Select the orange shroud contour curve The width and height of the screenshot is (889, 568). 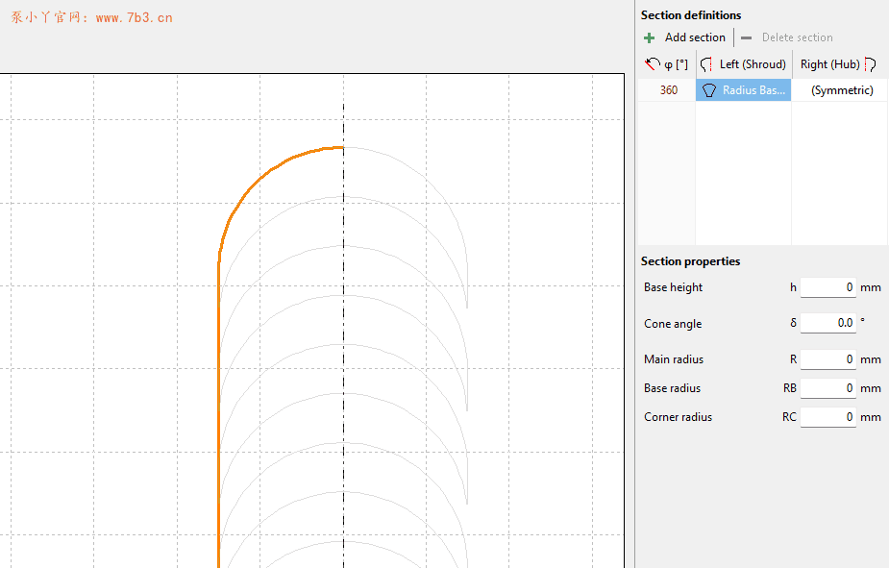(218, 384)
